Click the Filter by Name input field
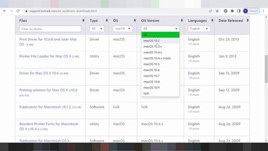268x151 pixels. pyautogui.click(x=50, y=29)
